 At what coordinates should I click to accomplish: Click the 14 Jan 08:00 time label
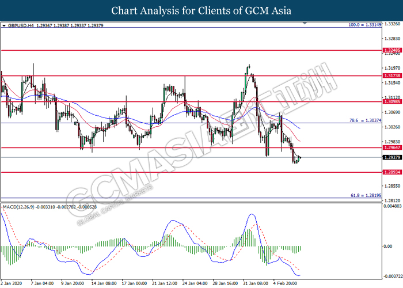(104, 283)
